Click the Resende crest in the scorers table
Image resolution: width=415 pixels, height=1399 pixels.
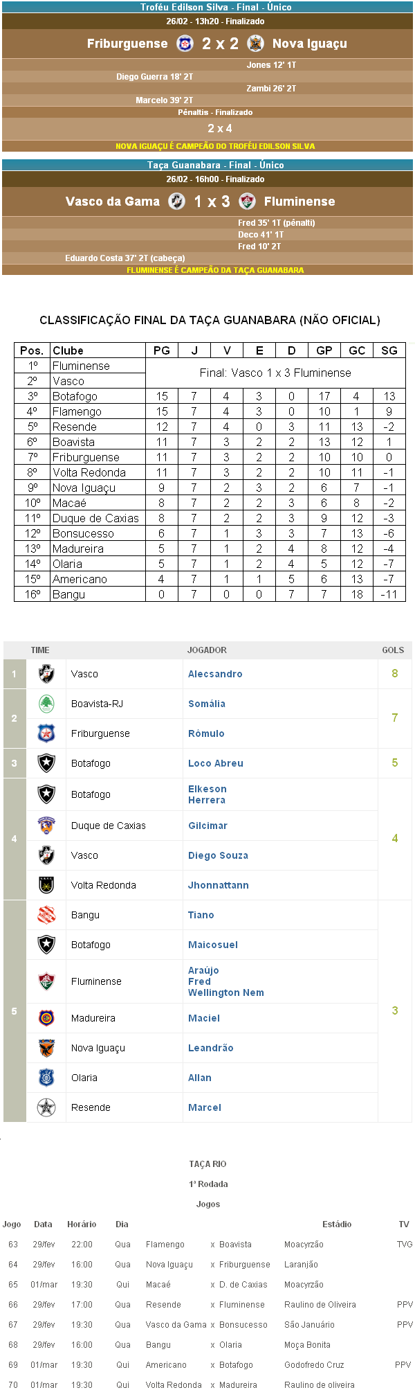[46, 1107]
